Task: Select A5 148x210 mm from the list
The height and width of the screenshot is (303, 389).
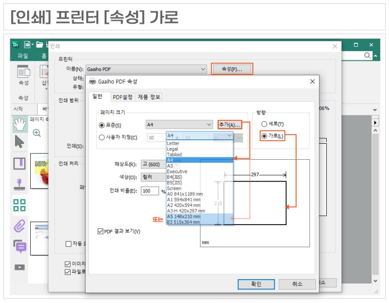Action: pos(185,217)
